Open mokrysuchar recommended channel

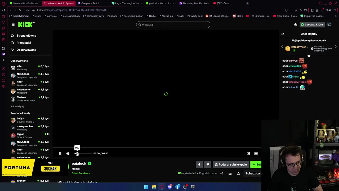point(30,128)
